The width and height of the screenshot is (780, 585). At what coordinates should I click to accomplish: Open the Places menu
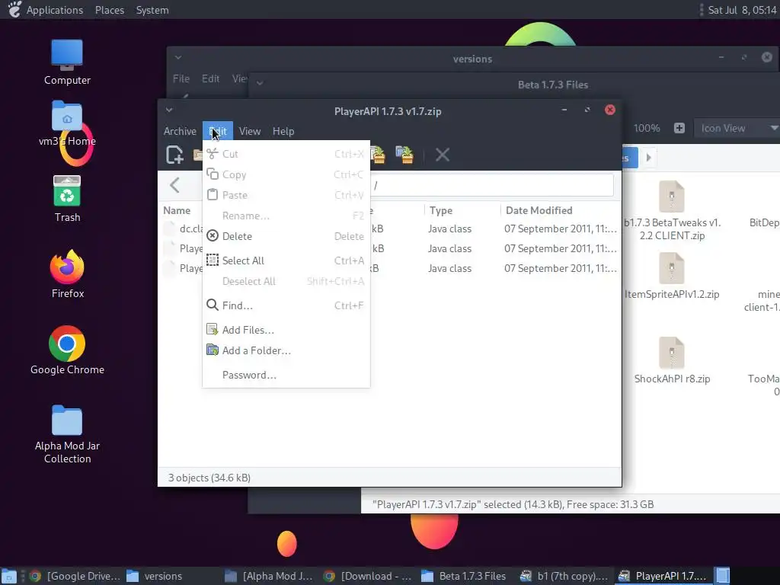pos(110,10)
